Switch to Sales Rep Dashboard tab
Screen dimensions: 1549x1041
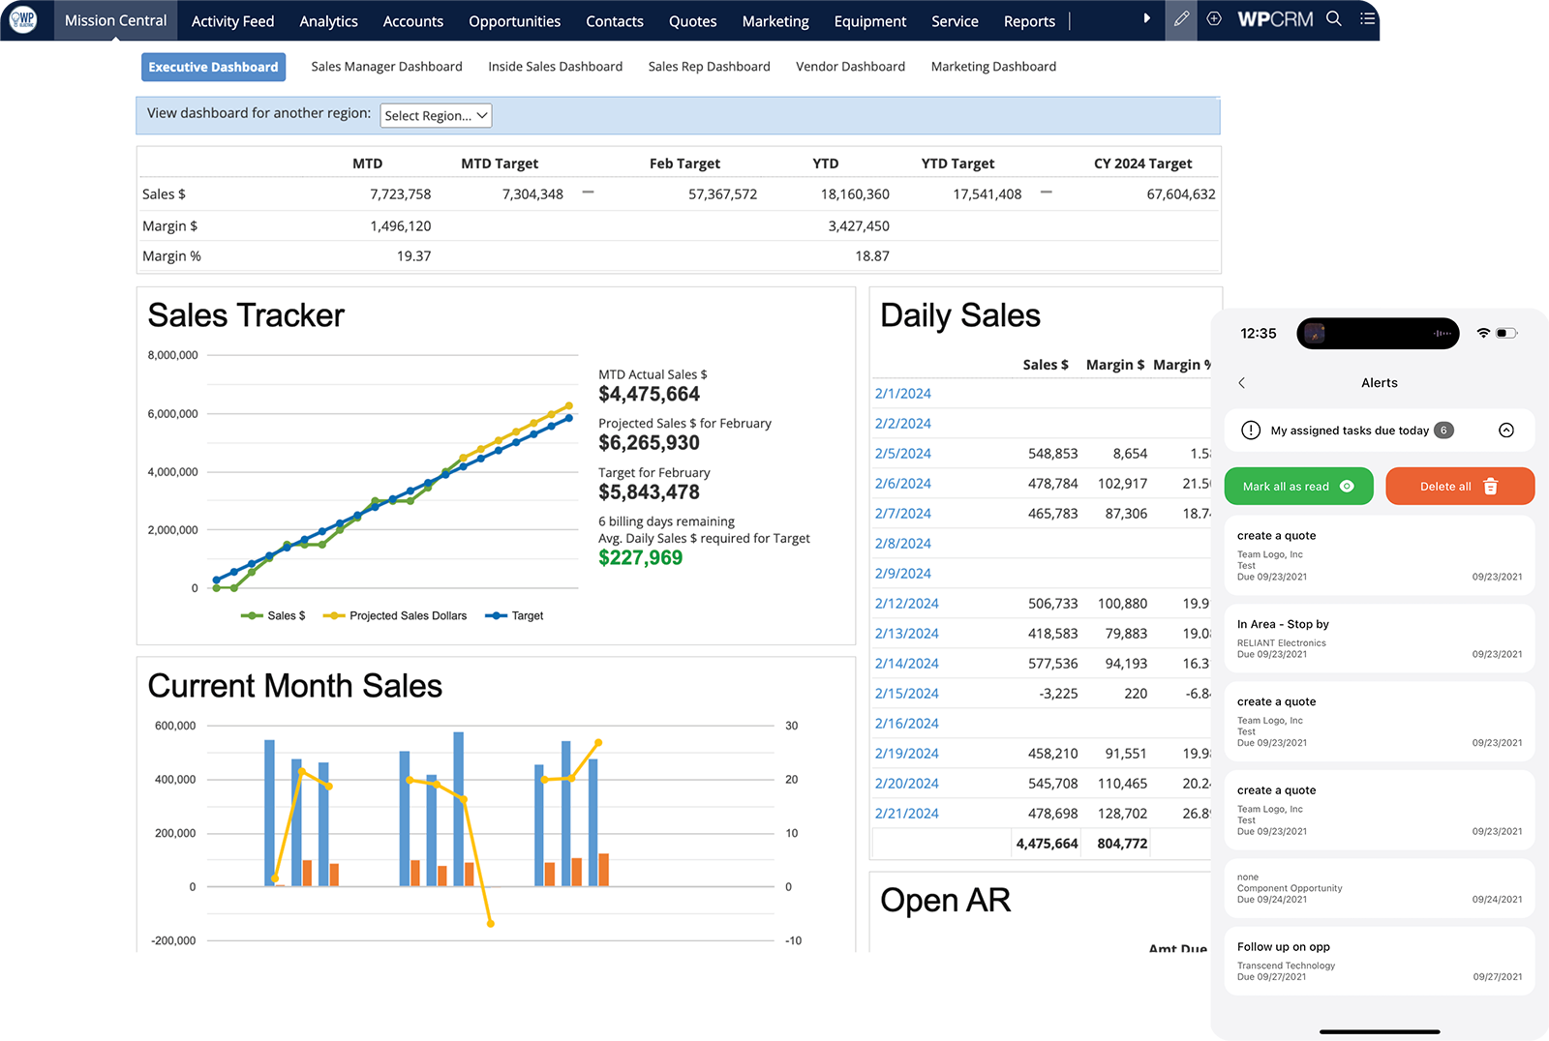[x=709, y=67]
